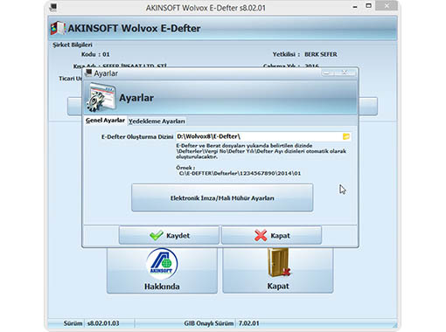Click the Kapat door button in main window

(278, 270)
